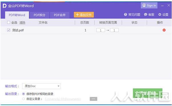Click the Kingsoft PDF logo icon
This screenshot has width=172, height=106.
coord(5,6)
